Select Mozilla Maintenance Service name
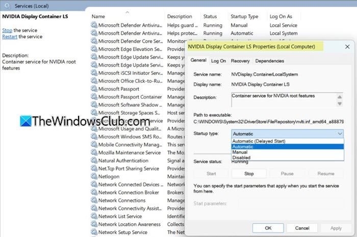 coord(130,153)
